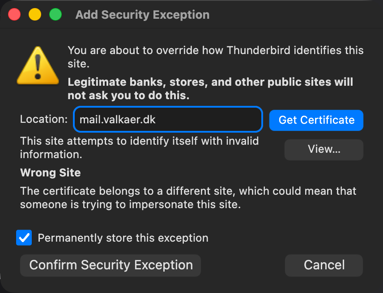Click the Location: label
Screen dimensions: 383x293
click(43, 120)
